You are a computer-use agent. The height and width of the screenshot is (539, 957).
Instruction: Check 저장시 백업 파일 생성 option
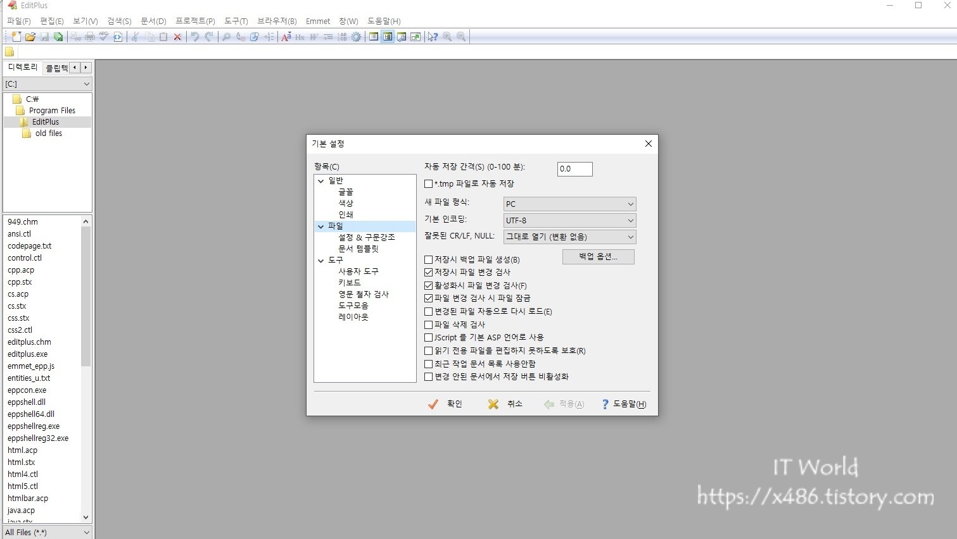click(x=429, y=259)
